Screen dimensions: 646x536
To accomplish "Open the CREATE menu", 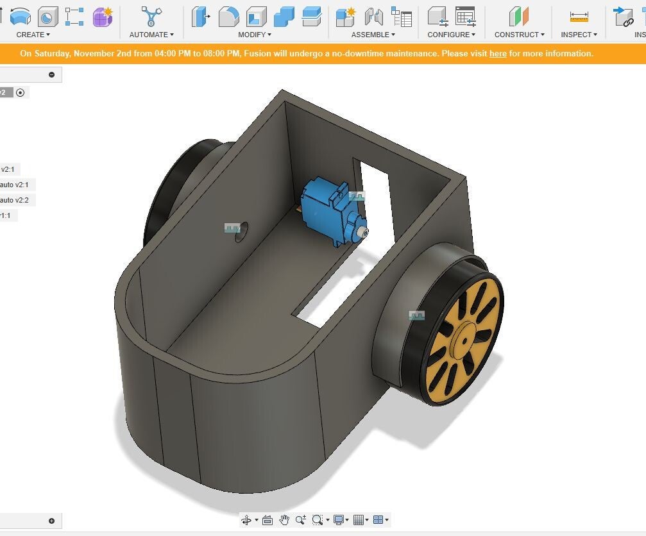I will (x=33, y=35).
